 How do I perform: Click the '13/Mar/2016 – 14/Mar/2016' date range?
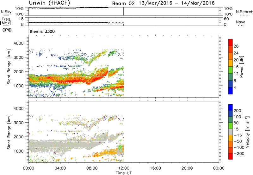tap(177, 3)
